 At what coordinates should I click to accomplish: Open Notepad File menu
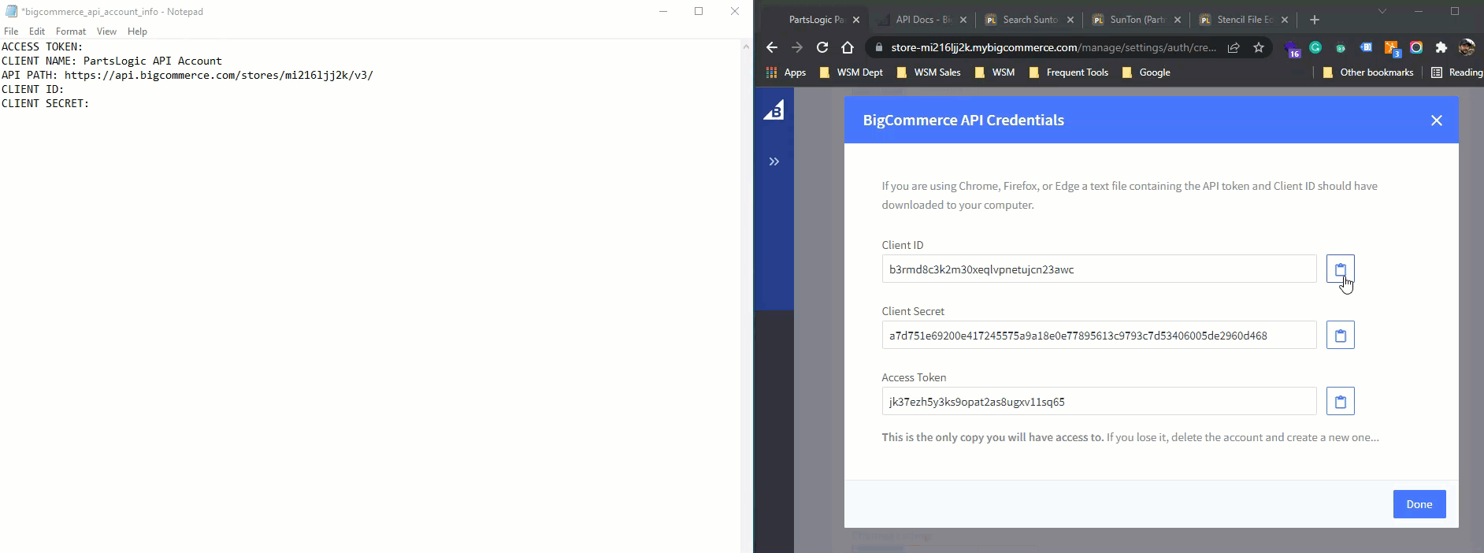tap(11, 32)
